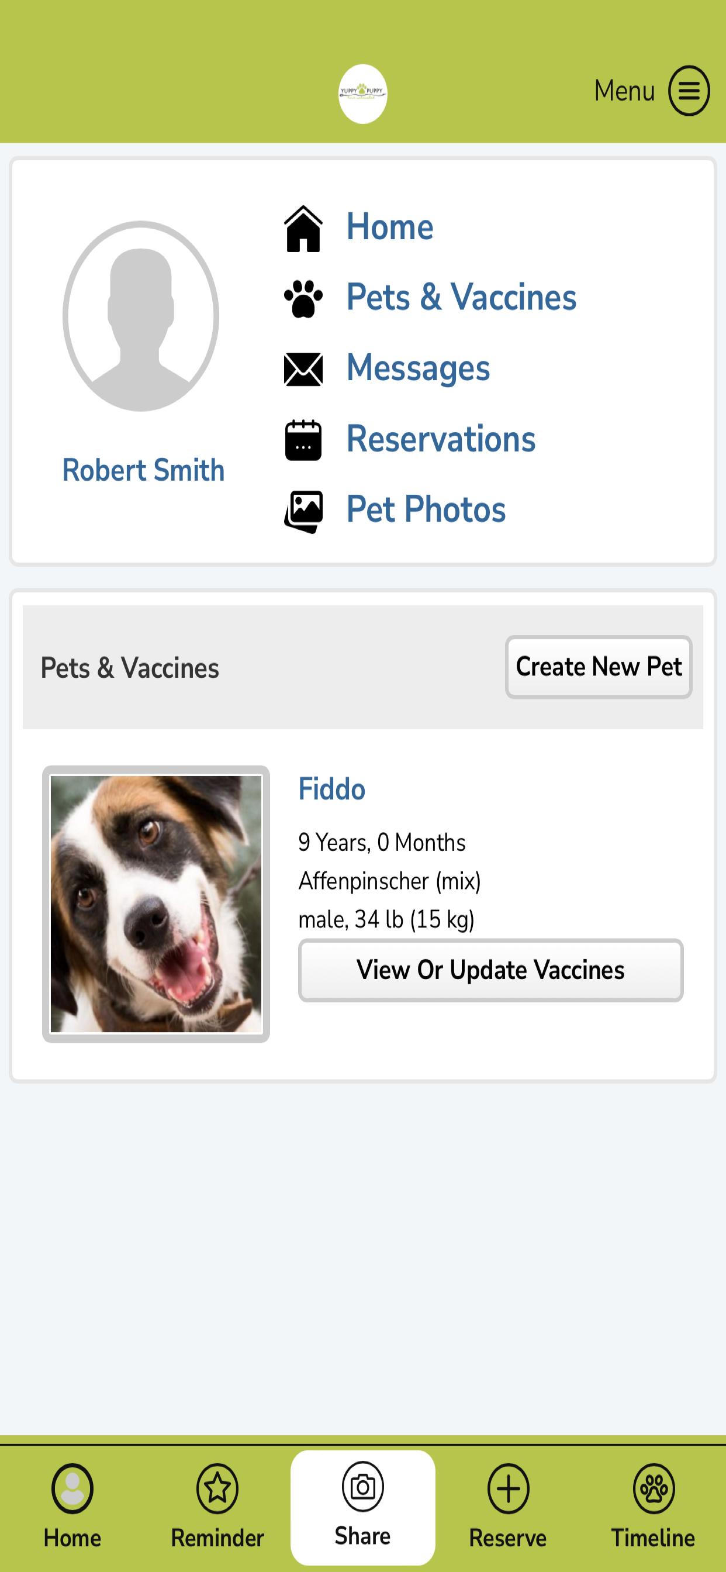
Task: Tap the paw print icon
Action: click(x=303, y=298)
